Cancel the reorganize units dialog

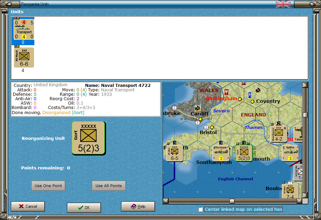28,206
